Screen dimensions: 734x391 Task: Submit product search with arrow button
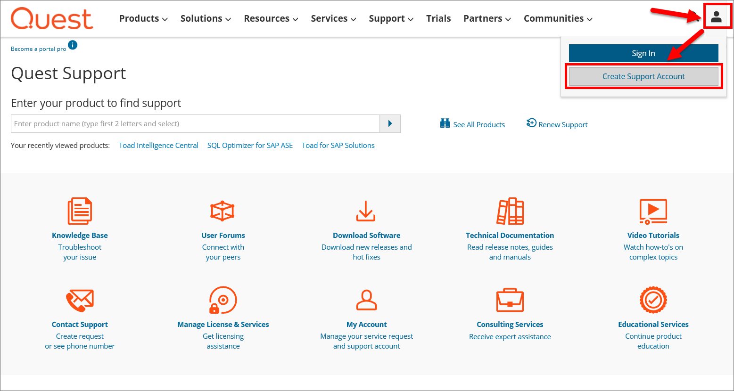[x=390, y=123]
